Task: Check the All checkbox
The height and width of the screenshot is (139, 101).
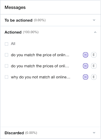Action: click(x=6, y=44)
